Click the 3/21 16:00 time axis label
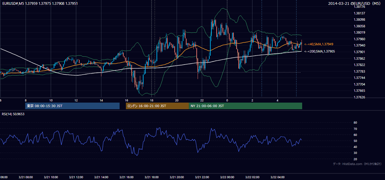 126,177
